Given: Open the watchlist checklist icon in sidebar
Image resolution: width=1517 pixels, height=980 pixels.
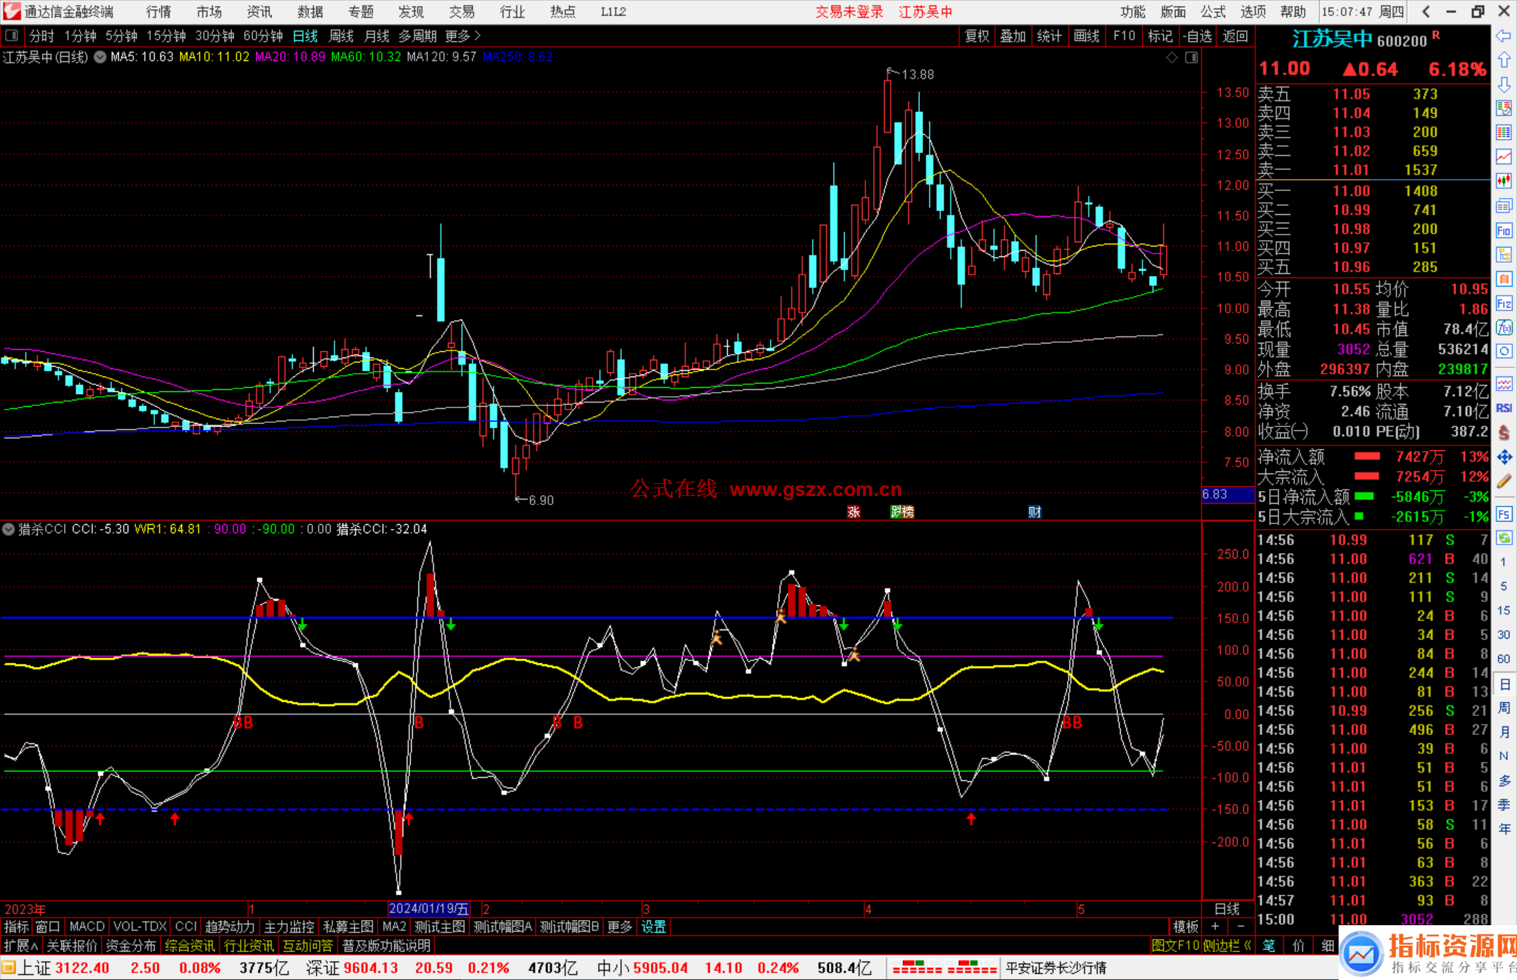Looking at the screenshot, I should pos(1504,108).
